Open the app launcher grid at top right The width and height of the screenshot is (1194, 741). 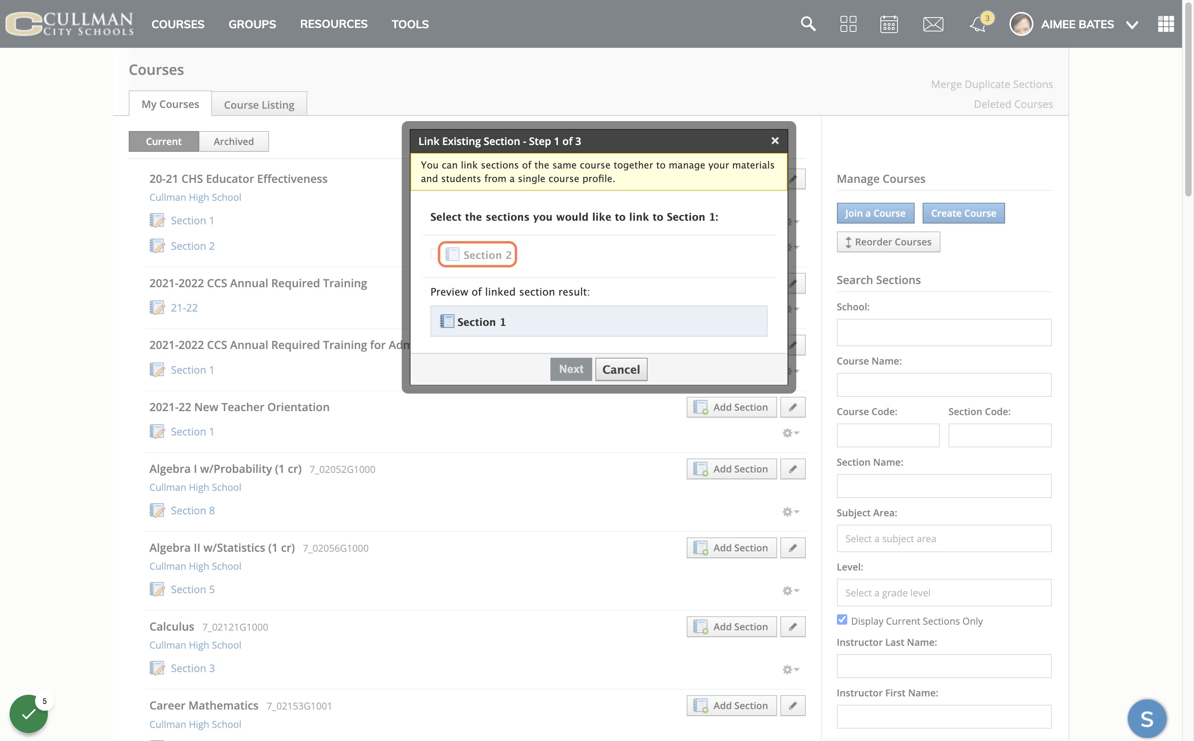tap(1166, 24)
